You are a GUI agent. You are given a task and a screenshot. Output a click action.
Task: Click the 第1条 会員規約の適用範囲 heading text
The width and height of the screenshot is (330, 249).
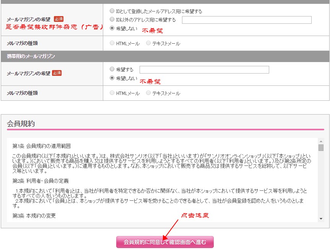click(x=41, y=146)
